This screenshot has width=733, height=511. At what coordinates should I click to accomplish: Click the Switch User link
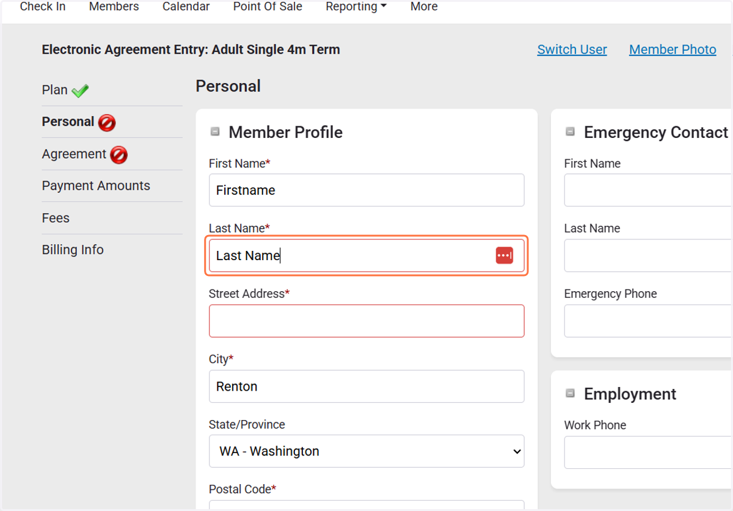point(572,49)
